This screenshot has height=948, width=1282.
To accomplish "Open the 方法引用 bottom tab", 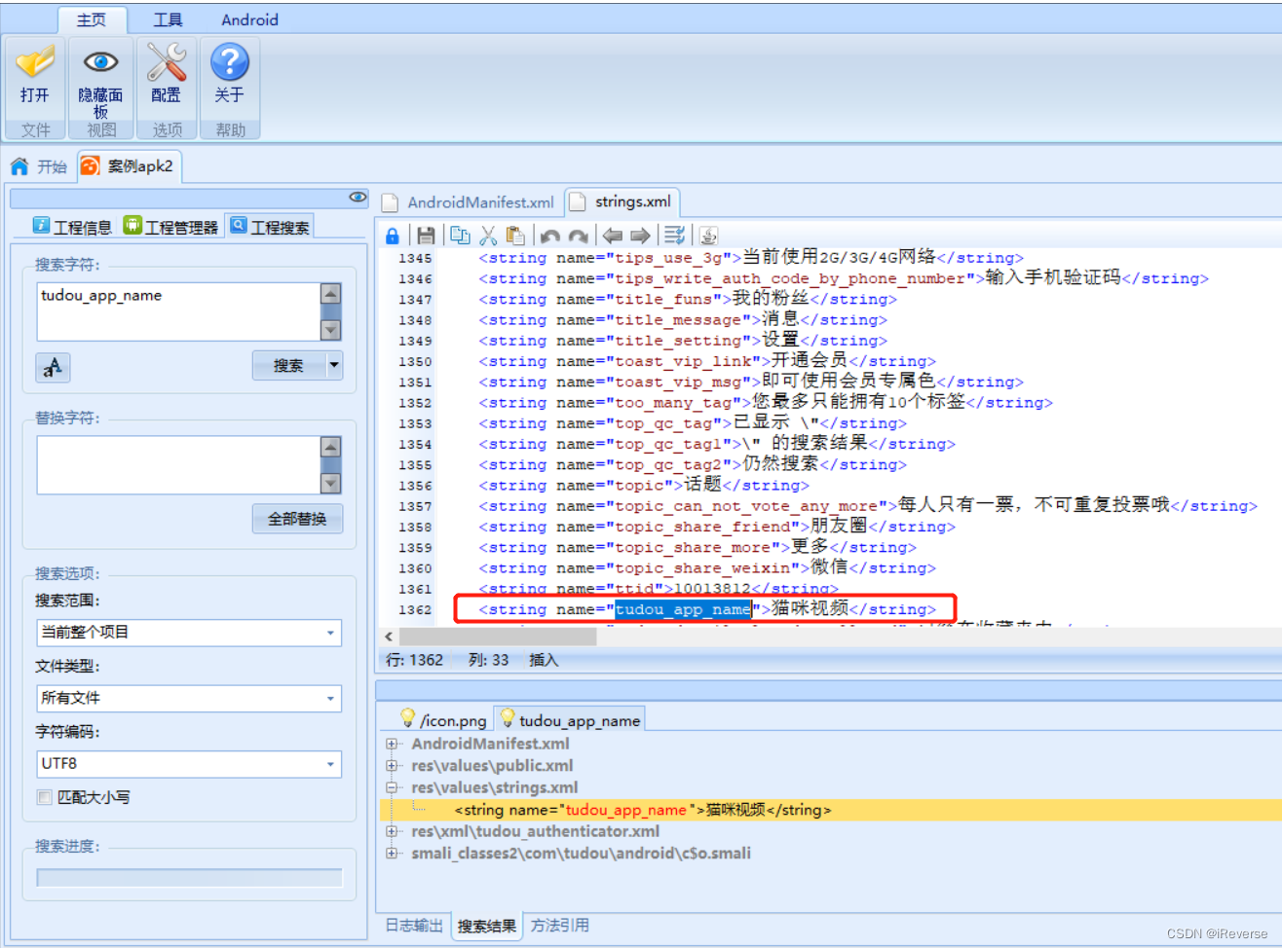I will coord(560,926).
